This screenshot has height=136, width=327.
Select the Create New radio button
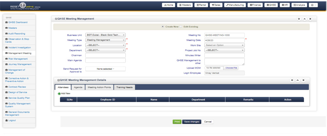(x=163, y=26)
